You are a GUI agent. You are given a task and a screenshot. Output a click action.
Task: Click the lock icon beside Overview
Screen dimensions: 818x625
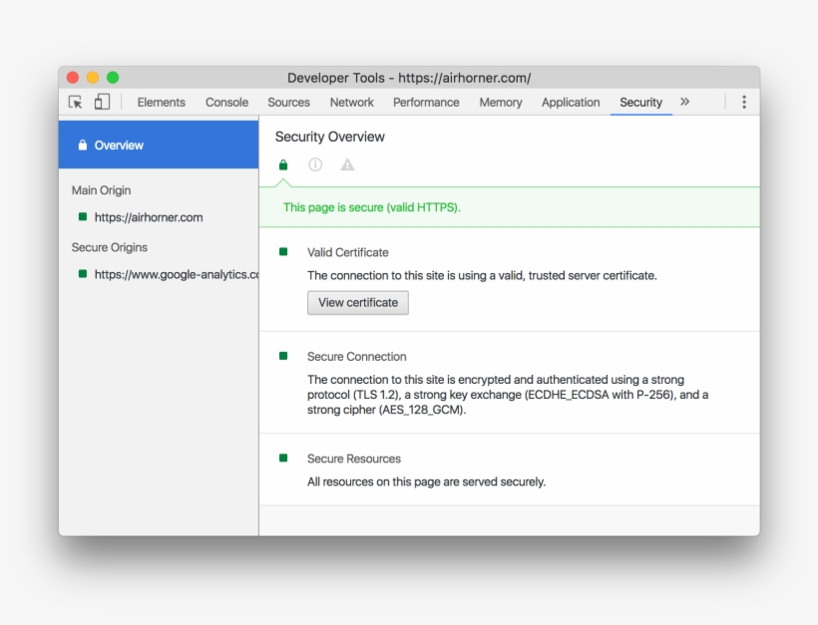tap(83, 146)
